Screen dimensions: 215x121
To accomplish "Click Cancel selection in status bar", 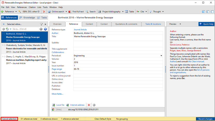I will pos(9,119).
